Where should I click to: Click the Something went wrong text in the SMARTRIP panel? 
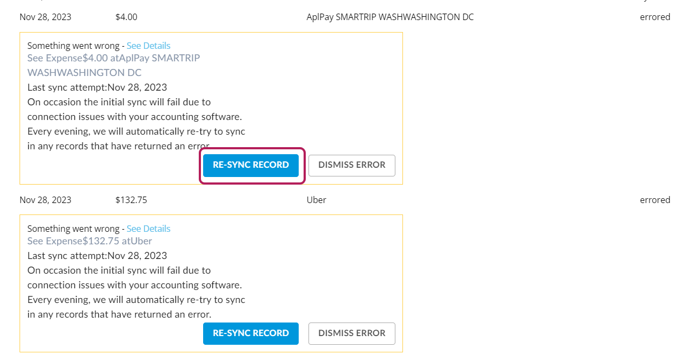click(x=73, y=46)
